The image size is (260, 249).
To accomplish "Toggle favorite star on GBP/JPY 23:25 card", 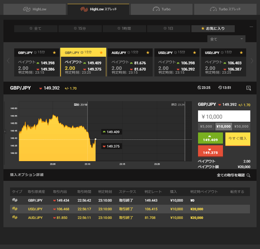I will (101, 53).
